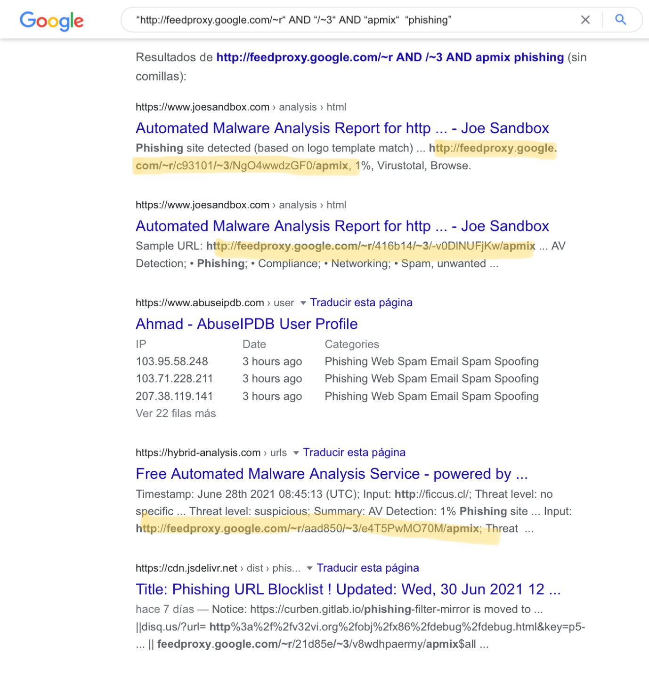The height and width of the screenshot is (676, 649).
Task: Click the joesandbox.com breadcrumb of the first result
Action: click(x=202, y=107)
